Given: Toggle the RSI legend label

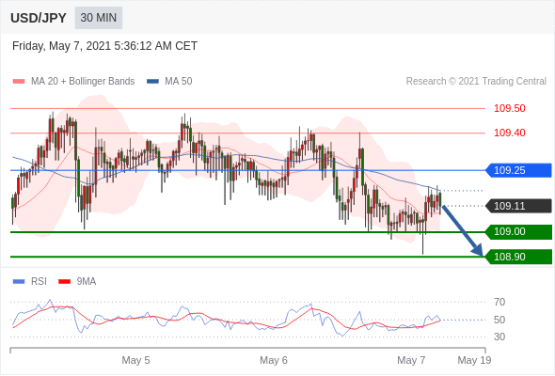Looking at the screenshot, I should (x=39, y=282).
